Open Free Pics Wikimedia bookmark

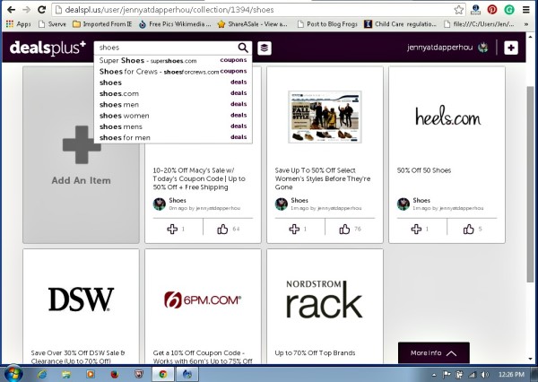coord(175,24)
